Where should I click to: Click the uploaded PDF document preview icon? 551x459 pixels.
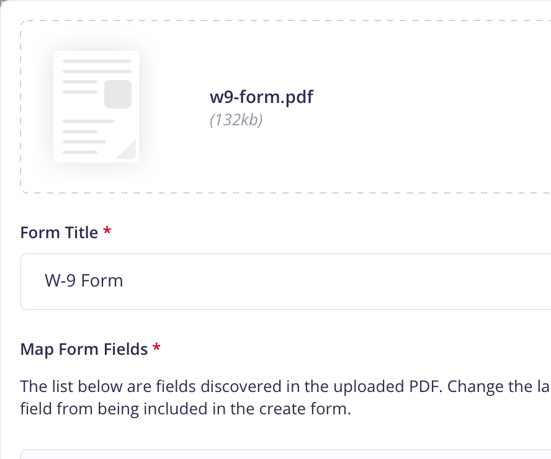pyautogui.click(x=96, y=107)
